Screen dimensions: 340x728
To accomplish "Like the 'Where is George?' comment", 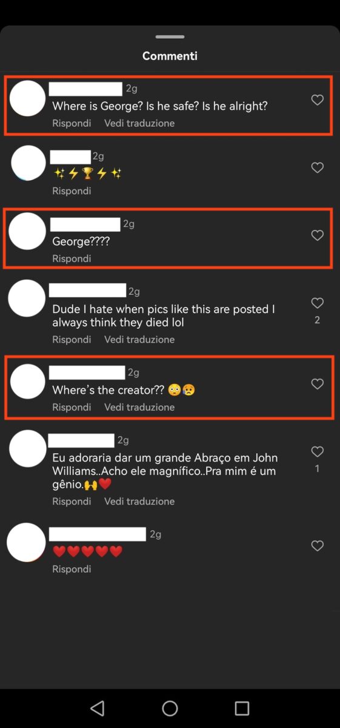I will (x=317, y=100).
